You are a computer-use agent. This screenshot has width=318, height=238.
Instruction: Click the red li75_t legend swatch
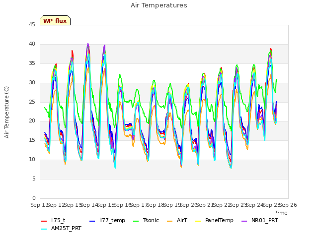[x=44, y=221]
